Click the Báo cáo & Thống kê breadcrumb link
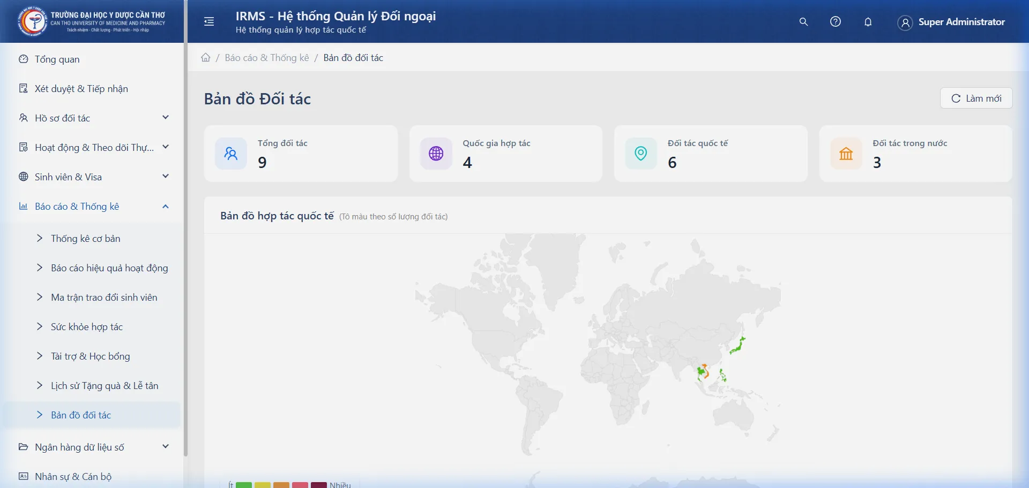1029x488 pixels. pyautogui.click(x=266, y=58)
